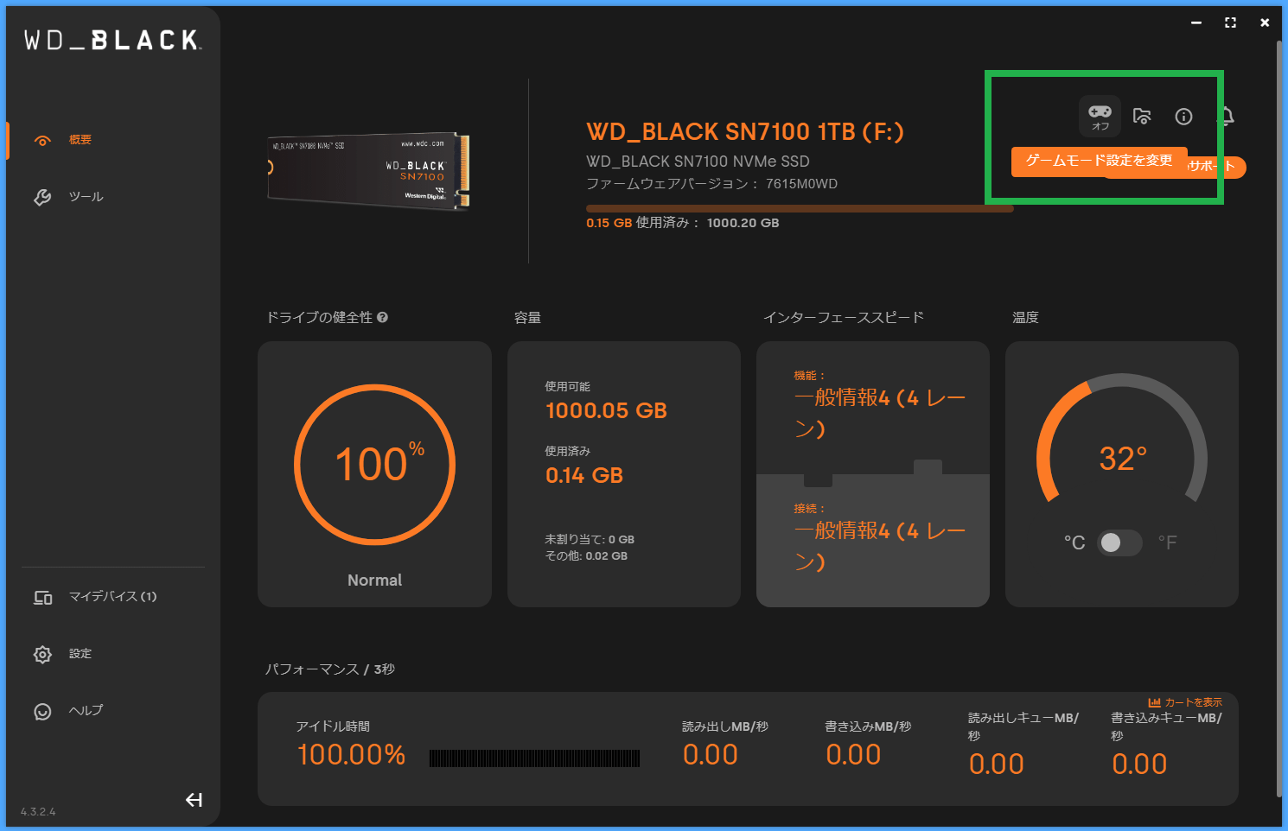Toggle the fullscreen window button
This screenshot has height=831, width=1288.
click(1230, 22)
